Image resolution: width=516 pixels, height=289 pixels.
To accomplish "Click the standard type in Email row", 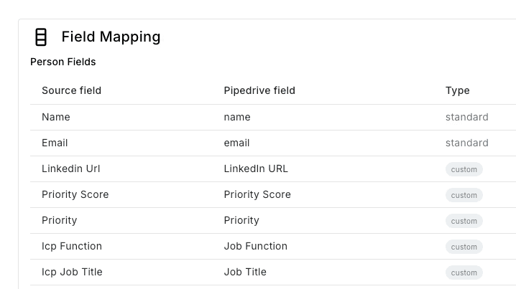I will 466,143.
